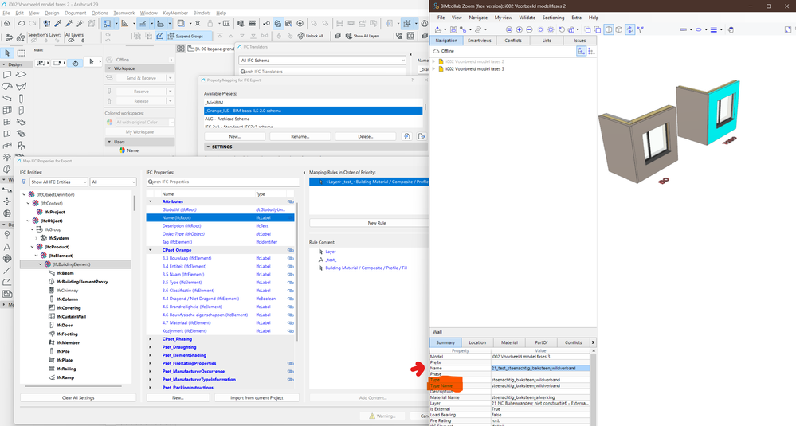
Task: Open the Material tab in properties panel
Action: tap(509, 342)
